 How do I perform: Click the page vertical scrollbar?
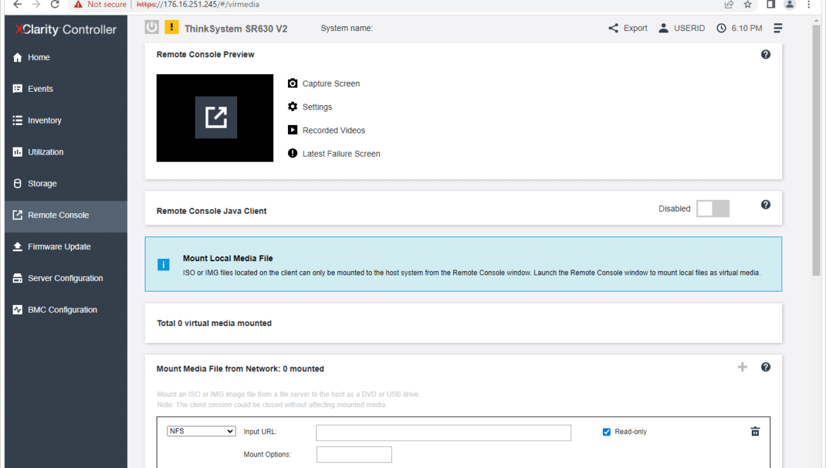pos(817,150)
